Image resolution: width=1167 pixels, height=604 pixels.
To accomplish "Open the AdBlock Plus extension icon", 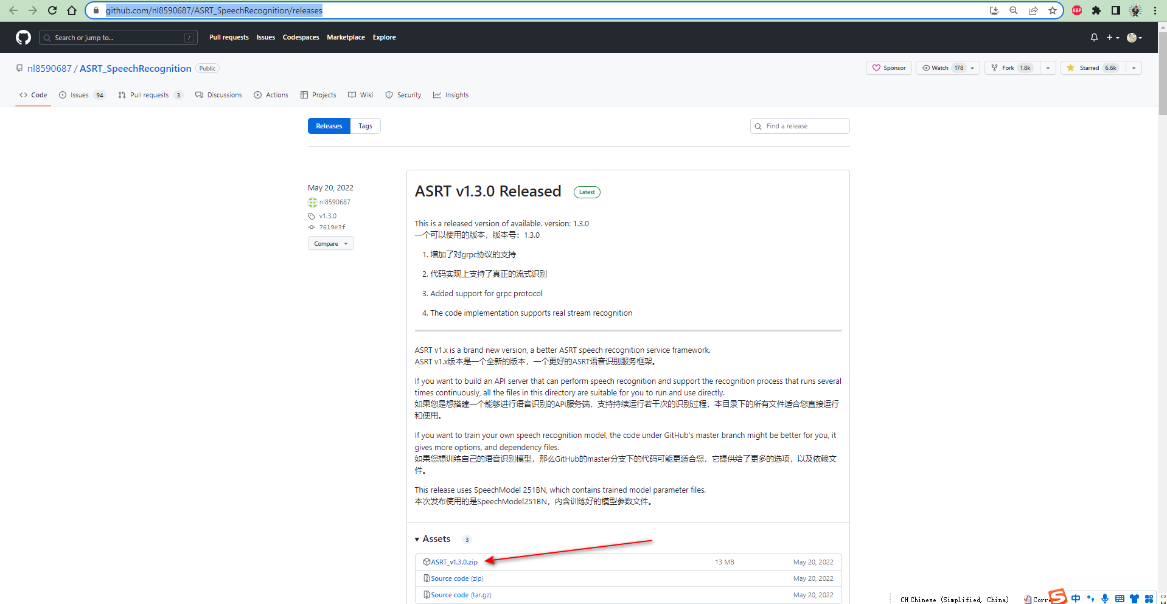I will coord(1077,10).
